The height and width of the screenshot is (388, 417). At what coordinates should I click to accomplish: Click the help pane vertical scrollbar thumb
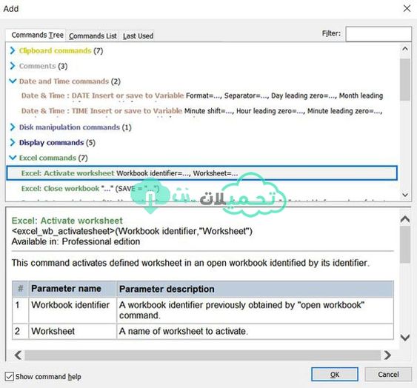405,244
